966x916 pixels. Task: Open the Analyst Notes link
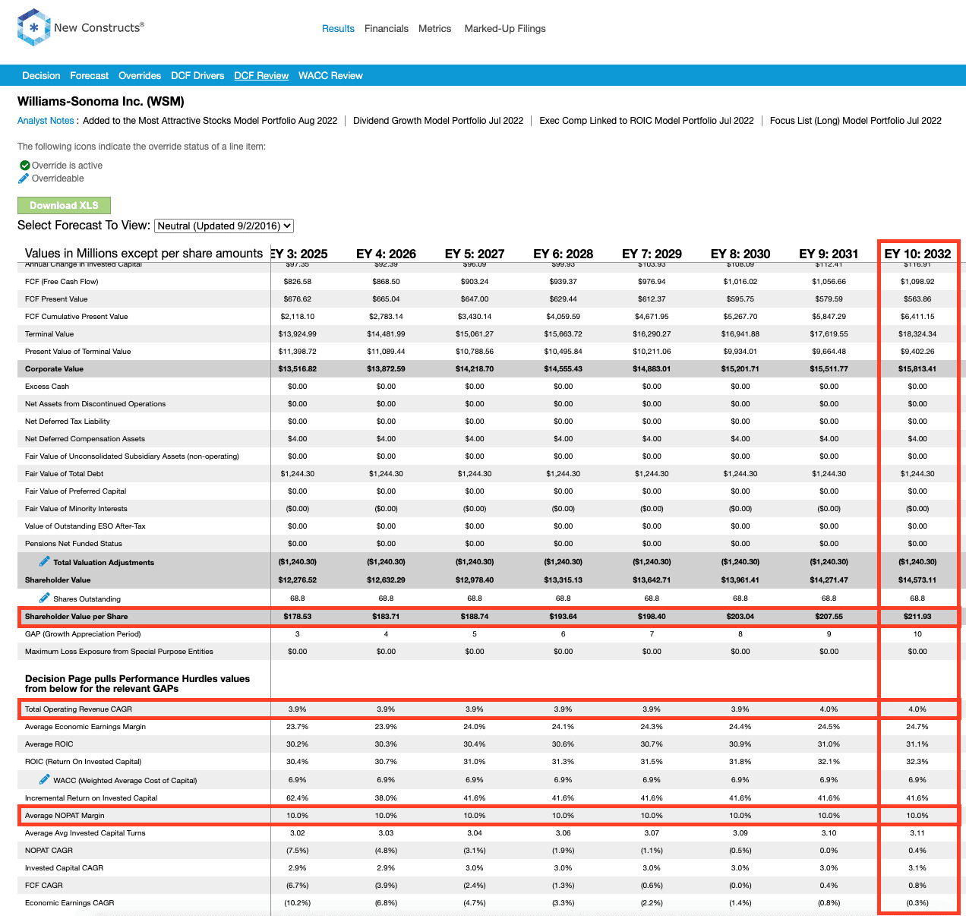pyautogui.click(x=46, y=121)
